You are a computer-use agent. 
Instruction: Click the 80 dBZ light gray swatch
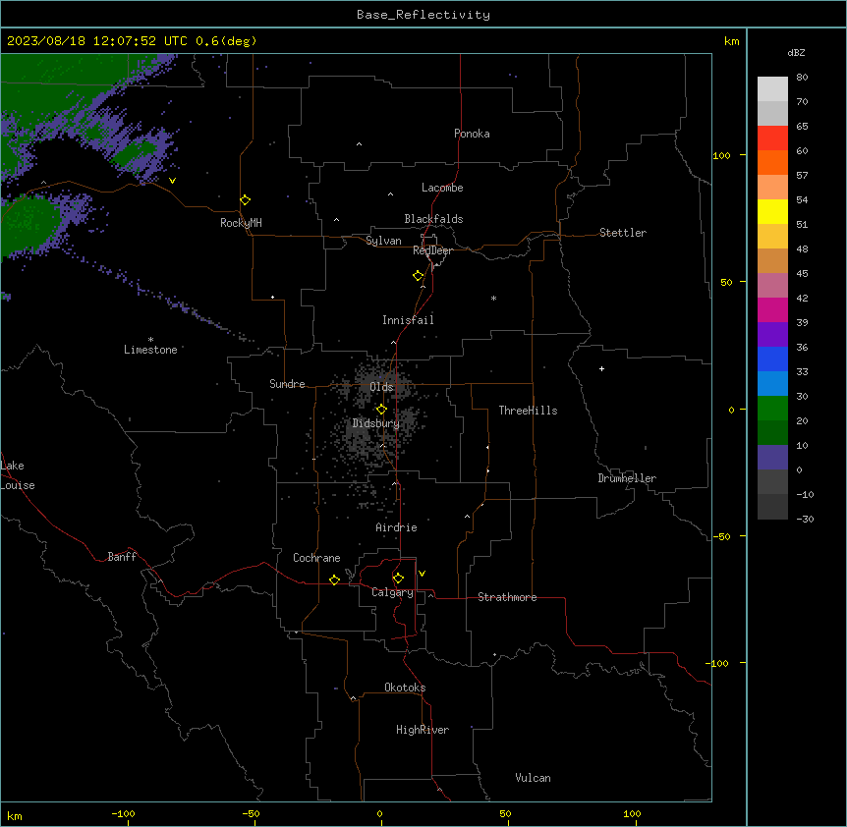pos(772,89)
